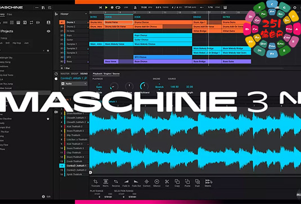
Task: Reverse the sample with Reverse tool
Action: pos(116,183)
